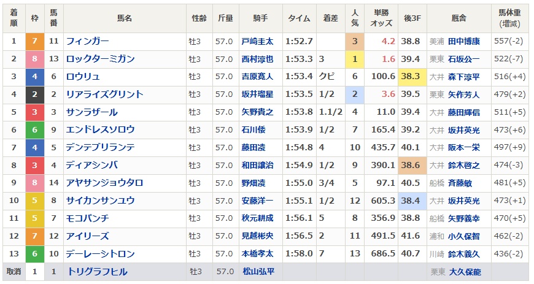The height and width of the screenshot is (284, 534).
Task: Open trainer 森下淳平 link
Action: [463, 77]
